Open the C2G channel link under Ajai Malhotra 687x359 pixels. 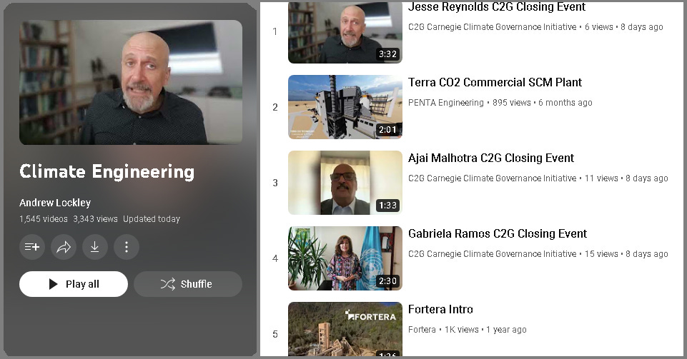click(493, 178)
